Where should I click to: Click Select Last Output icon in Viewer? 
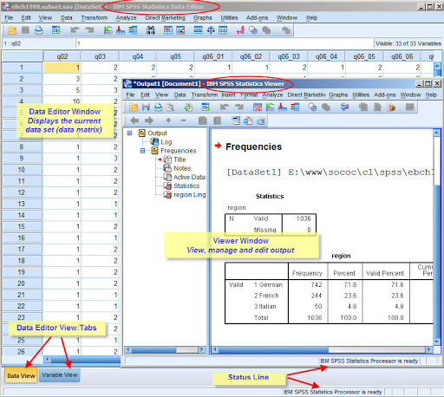344,107
